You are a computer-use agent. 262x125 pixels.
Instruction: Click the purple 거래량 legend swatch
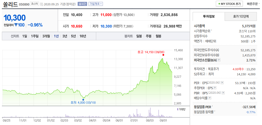click(177, 109)
